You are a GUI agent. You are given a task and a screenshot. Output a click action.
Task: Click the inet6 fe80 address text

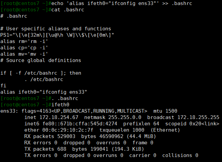80,124
